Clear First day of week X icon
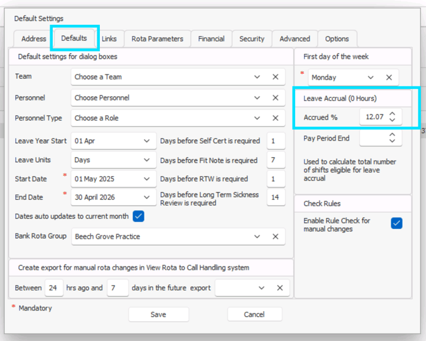This screenshot has height=341, width=426. (388, 78)
